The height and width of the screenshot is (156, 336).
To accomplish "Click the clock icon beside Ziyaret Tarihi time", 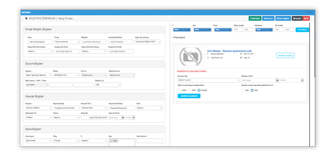I will (x=134, y=117).
